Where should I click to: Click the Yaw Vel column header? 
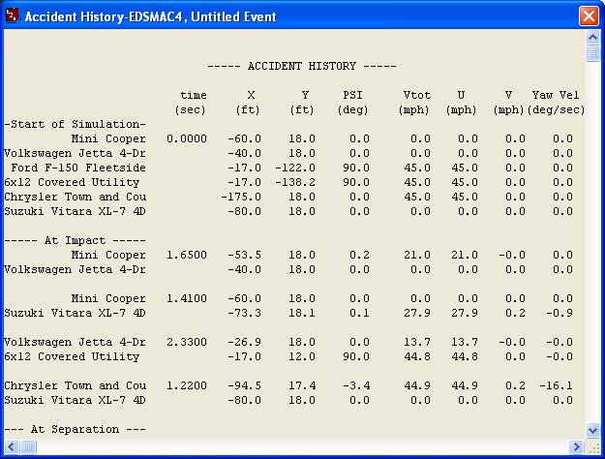tap(556, 95)
